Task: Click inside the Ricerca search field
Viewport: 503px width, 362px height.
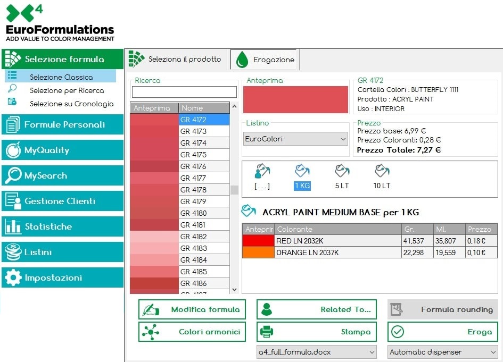Action: (185, 92)
